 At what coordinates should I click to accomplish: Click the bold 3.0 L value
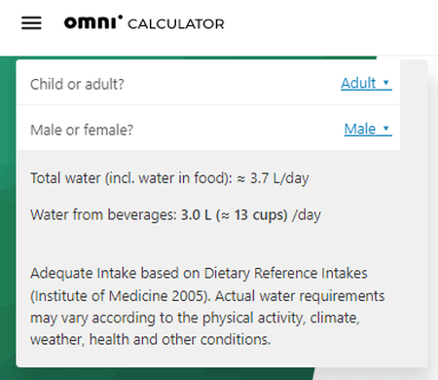(x=196, y=214)
